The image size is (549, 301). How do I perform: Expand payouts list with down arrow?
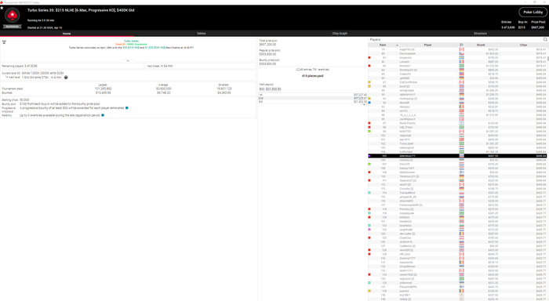364,104
